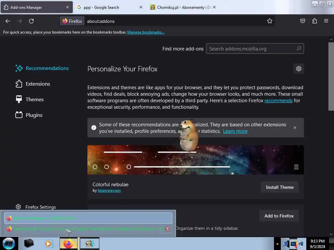Viewport: 334px width, 250px height.
Task: Click the volume speaker tray icon
Action: coord(301,244)
